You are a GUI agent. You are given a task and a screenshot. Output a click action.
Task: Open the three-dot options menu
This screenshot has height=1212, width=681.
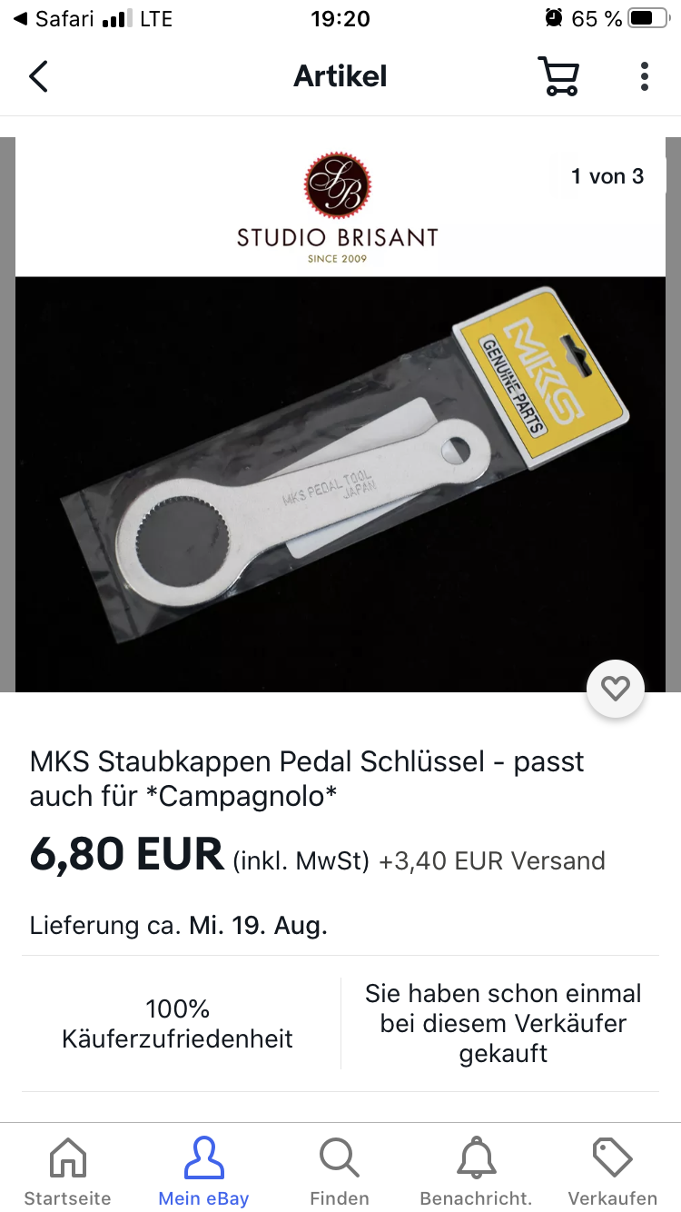click(x=644, y=76)
